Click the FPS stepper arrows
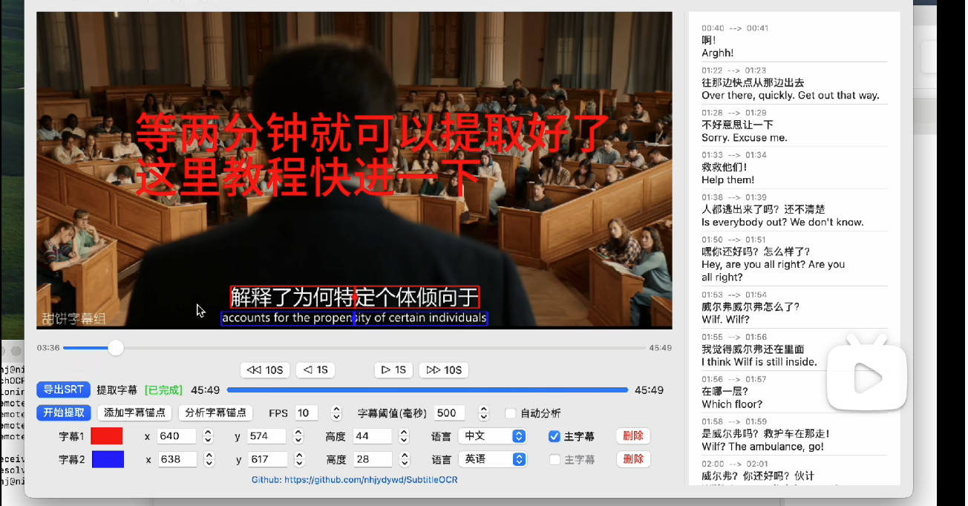This screenshot has height=506, width=968. point(337,413)
